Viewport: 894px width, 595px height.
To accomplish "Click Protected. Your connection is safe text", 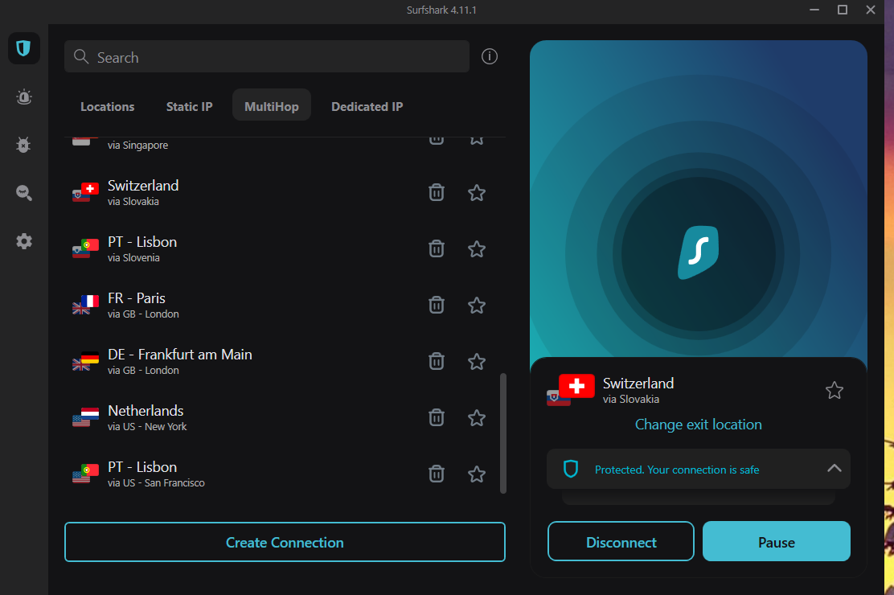I will (677, 470).
